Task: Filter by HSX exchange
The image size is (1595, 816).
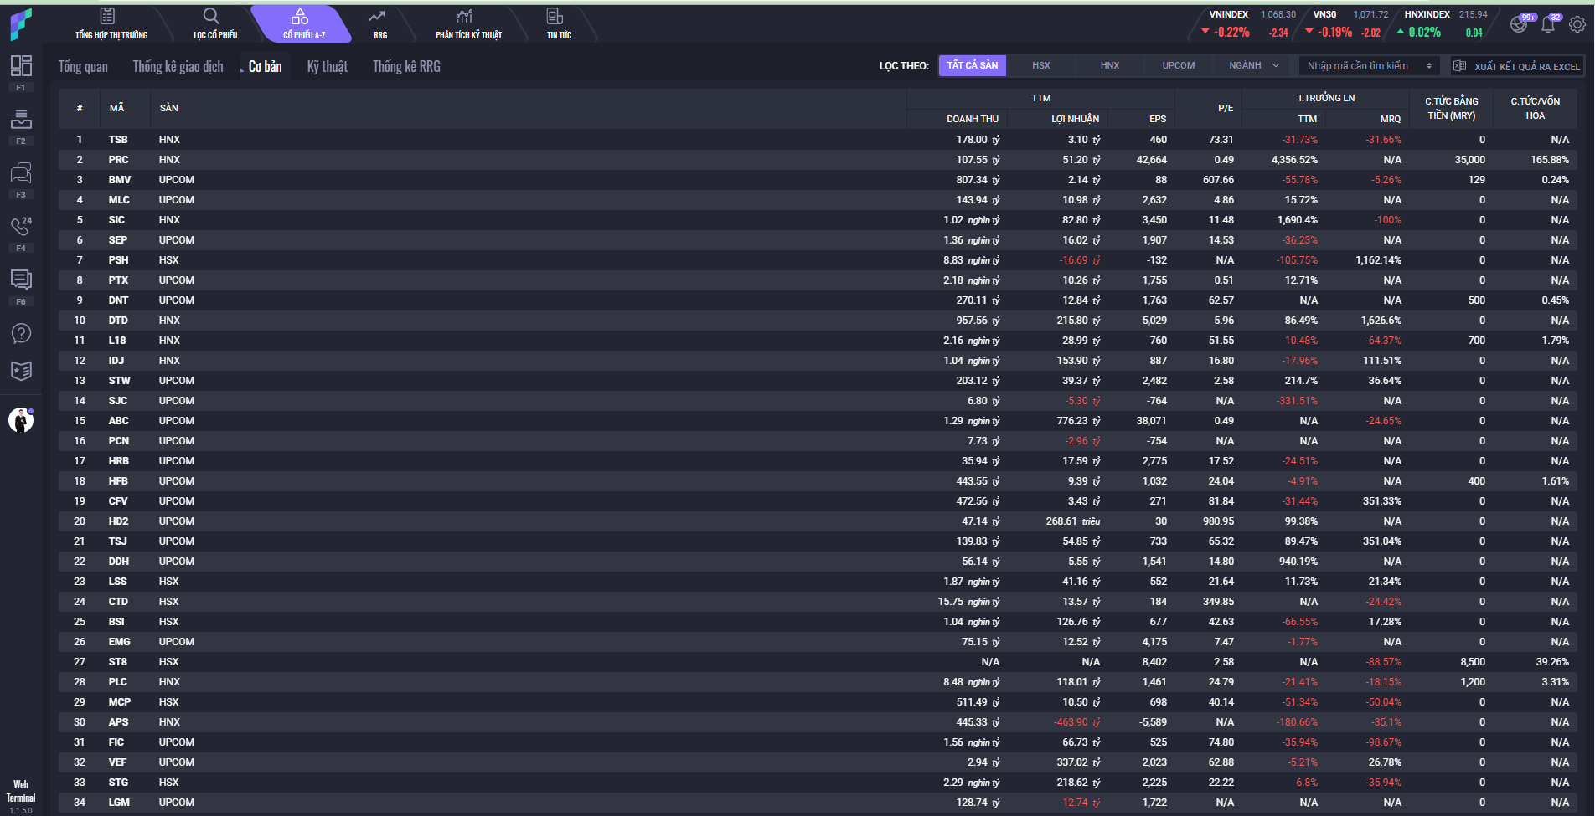Action: pos(1040,65)
